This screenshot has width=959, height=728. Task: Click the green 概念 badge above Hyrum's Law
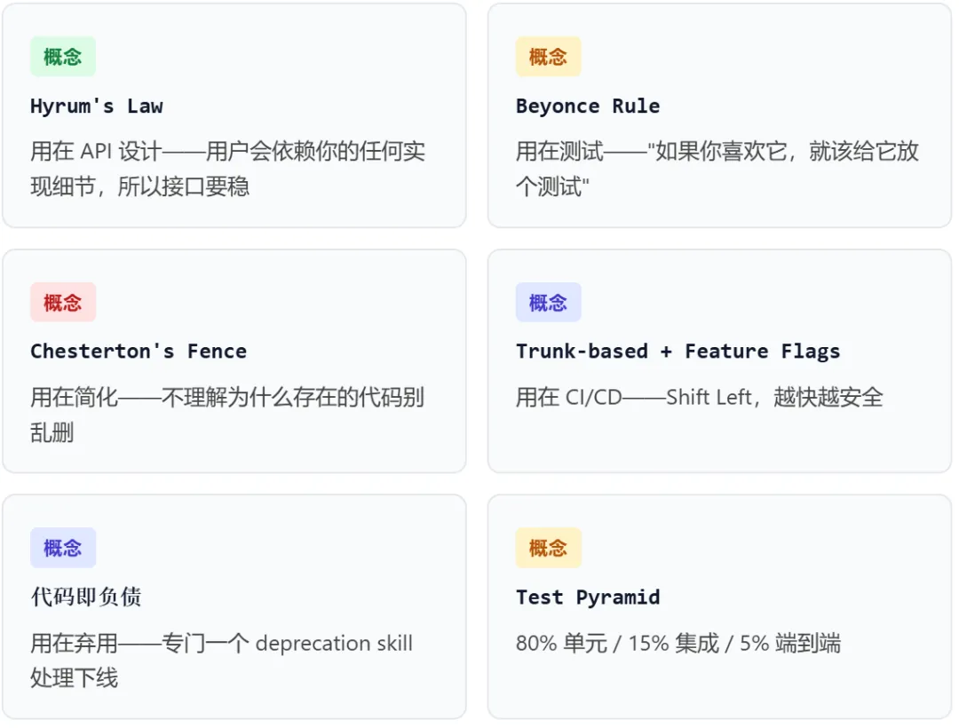[63, 57]
